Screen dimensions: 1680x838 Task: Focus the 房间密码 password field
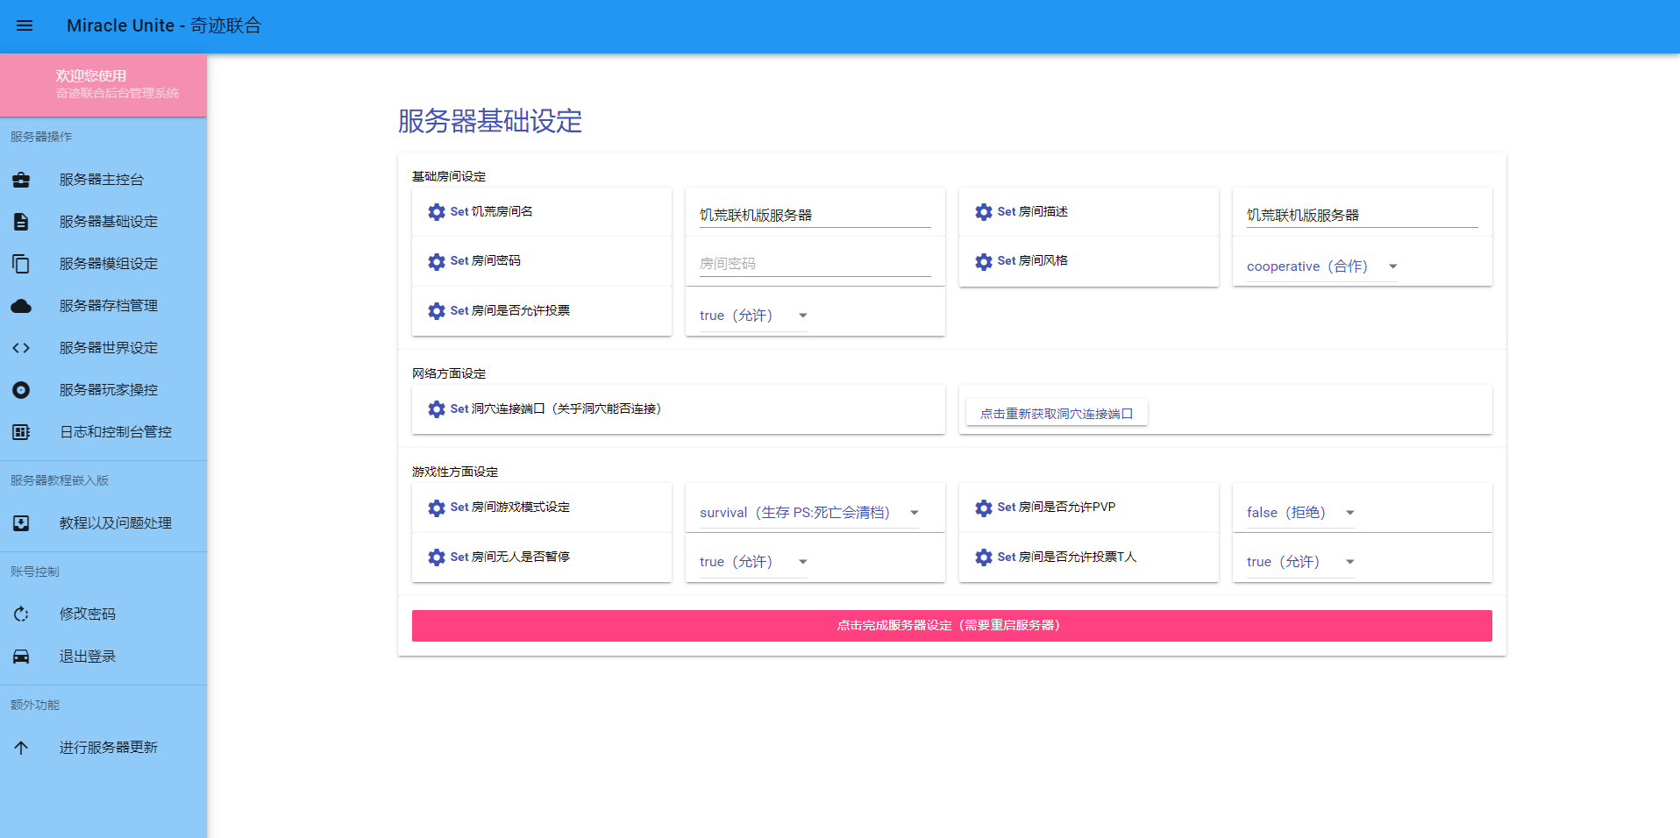(815, 264)
